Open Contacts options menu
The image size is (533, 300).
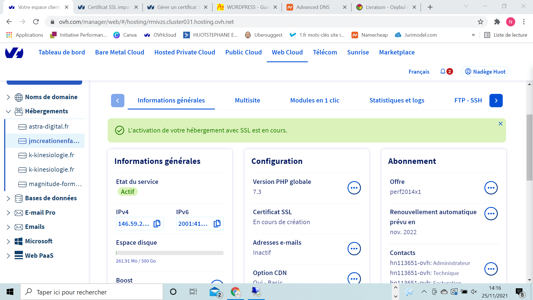(491, 269)
